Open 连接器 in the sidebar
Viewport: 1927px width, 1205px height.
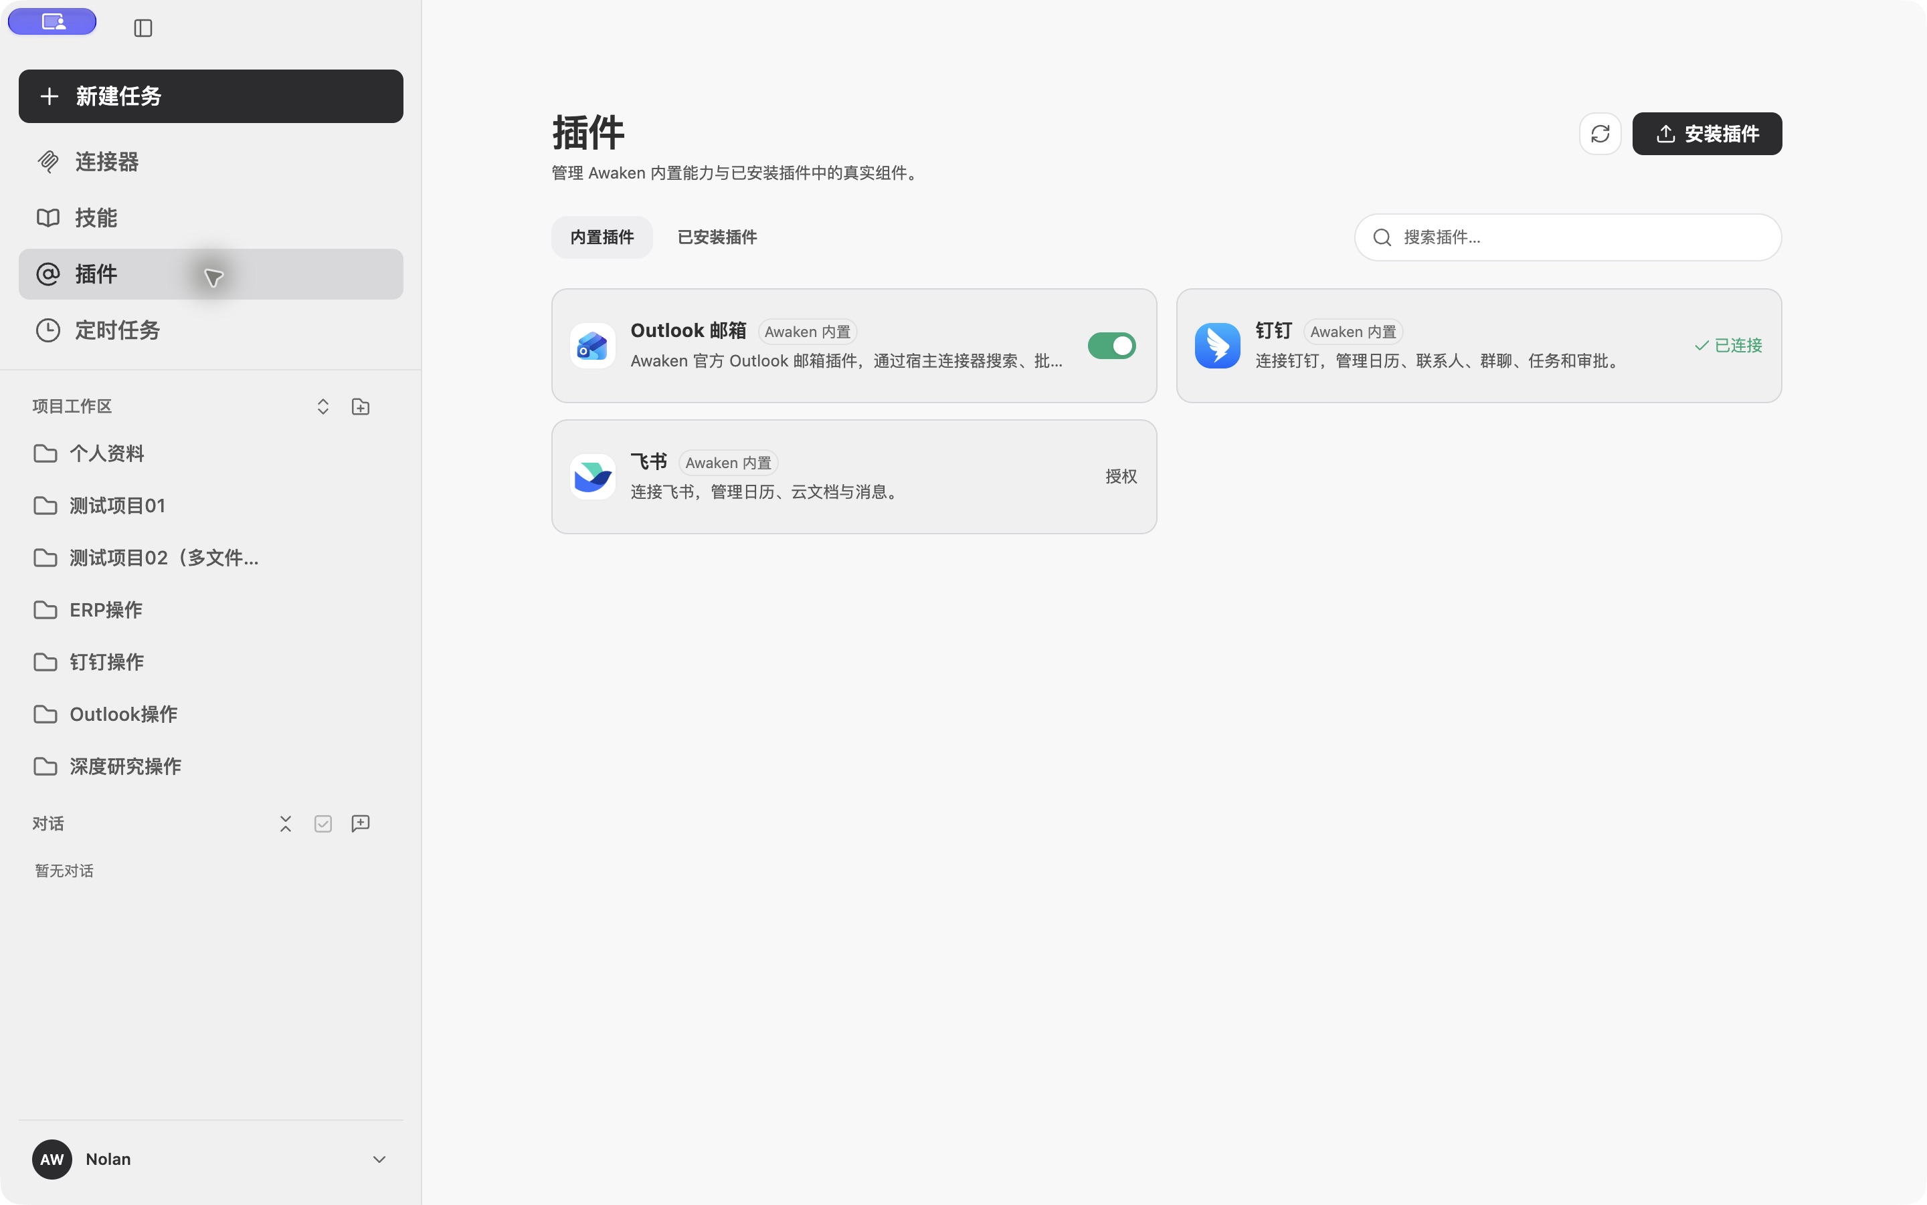pyautogui.click(x=211, y=162)
